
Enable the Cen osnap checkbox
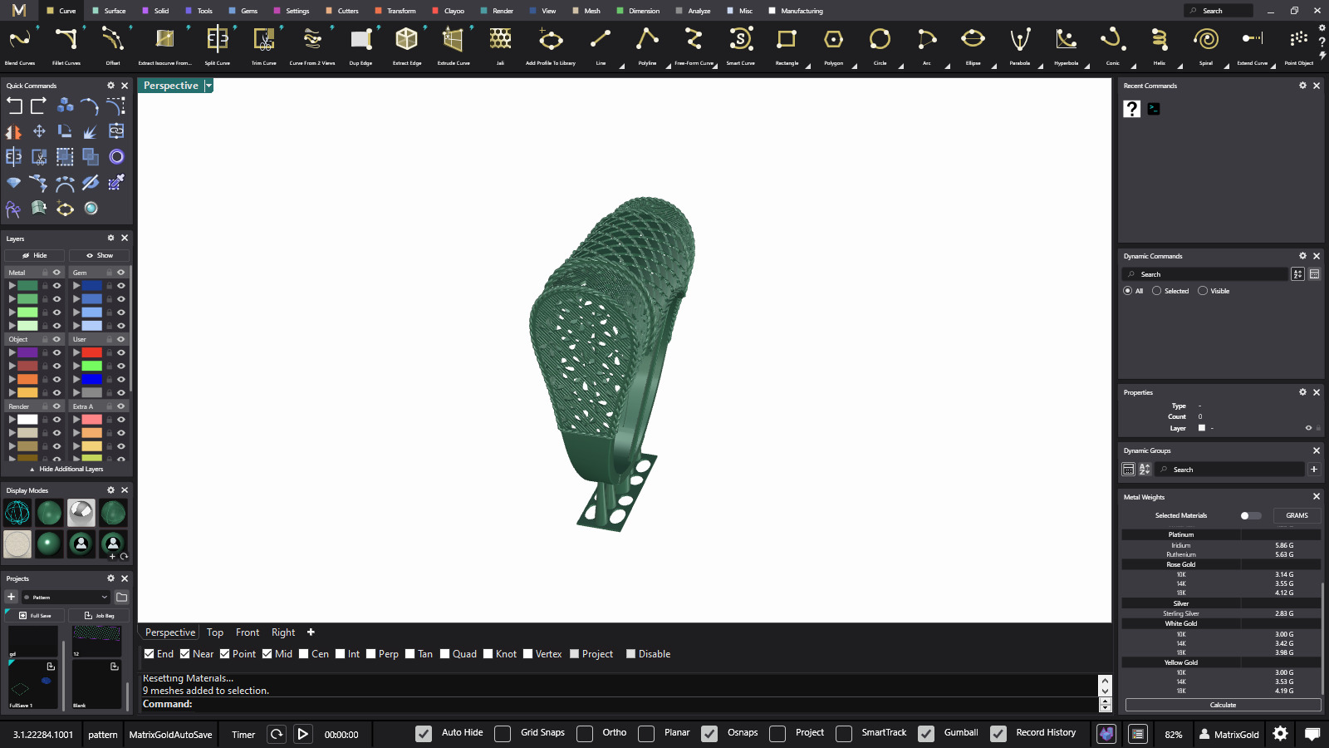pyautogui.click(x=304, y=654)
